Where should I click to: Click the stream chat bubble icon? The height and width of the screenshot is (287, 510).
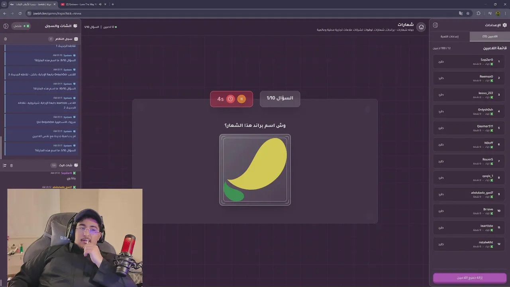[76, 165]
